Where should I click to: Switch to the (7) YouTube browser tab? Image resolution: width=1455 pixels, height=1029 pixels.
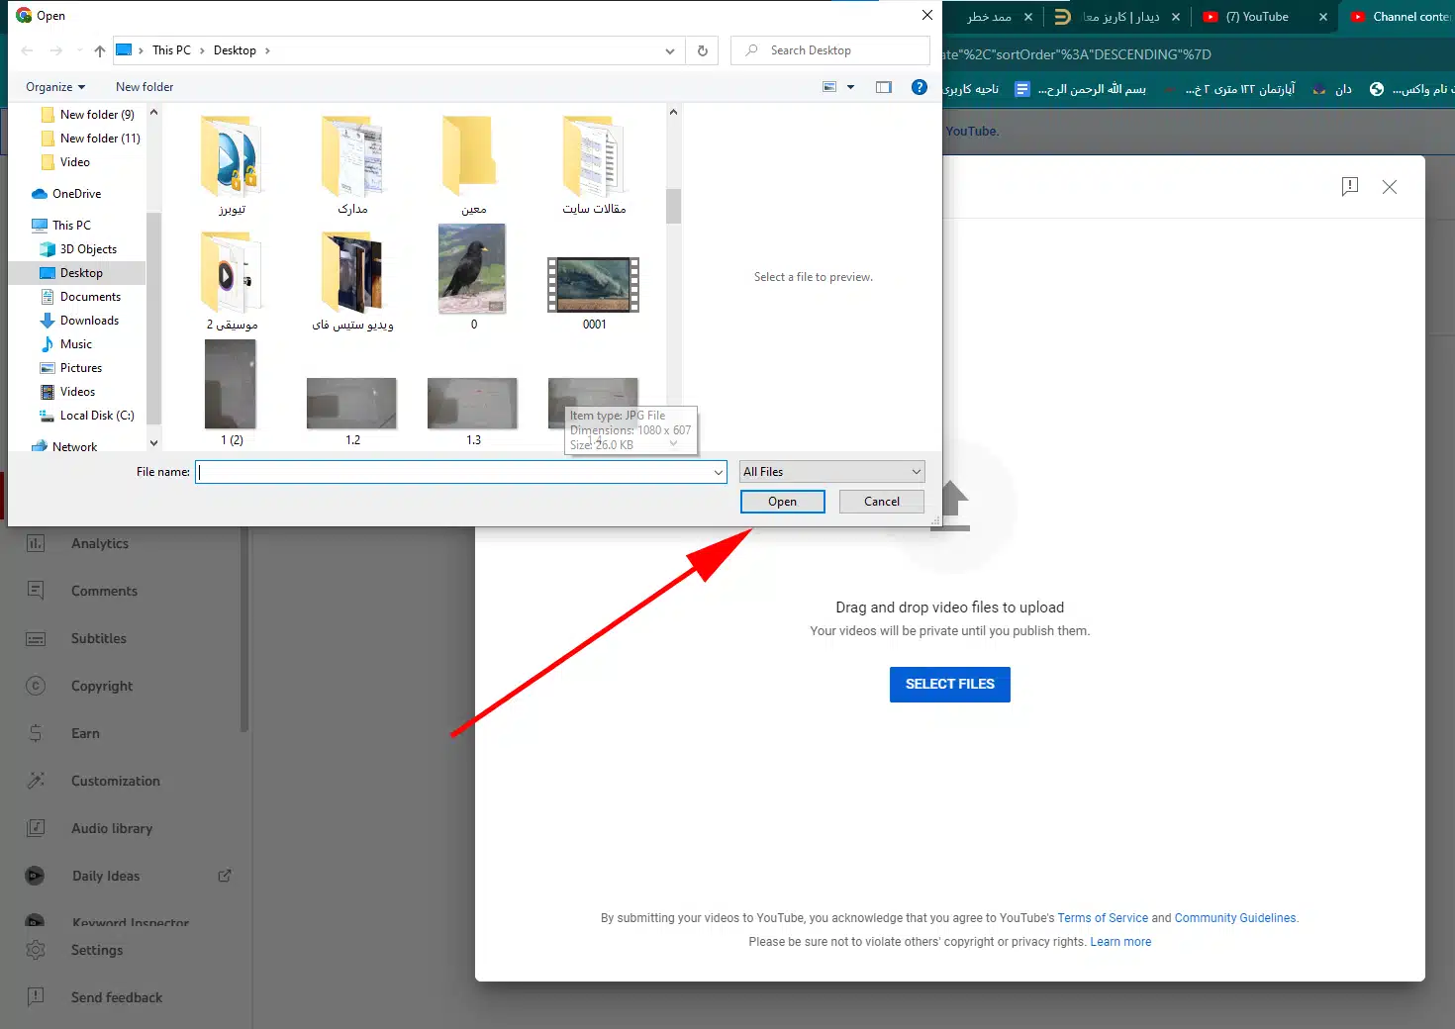pyautogui.click(x=1256, y=17)
